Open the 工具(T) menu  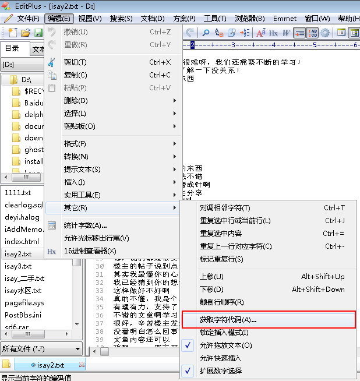click(215, 19)
